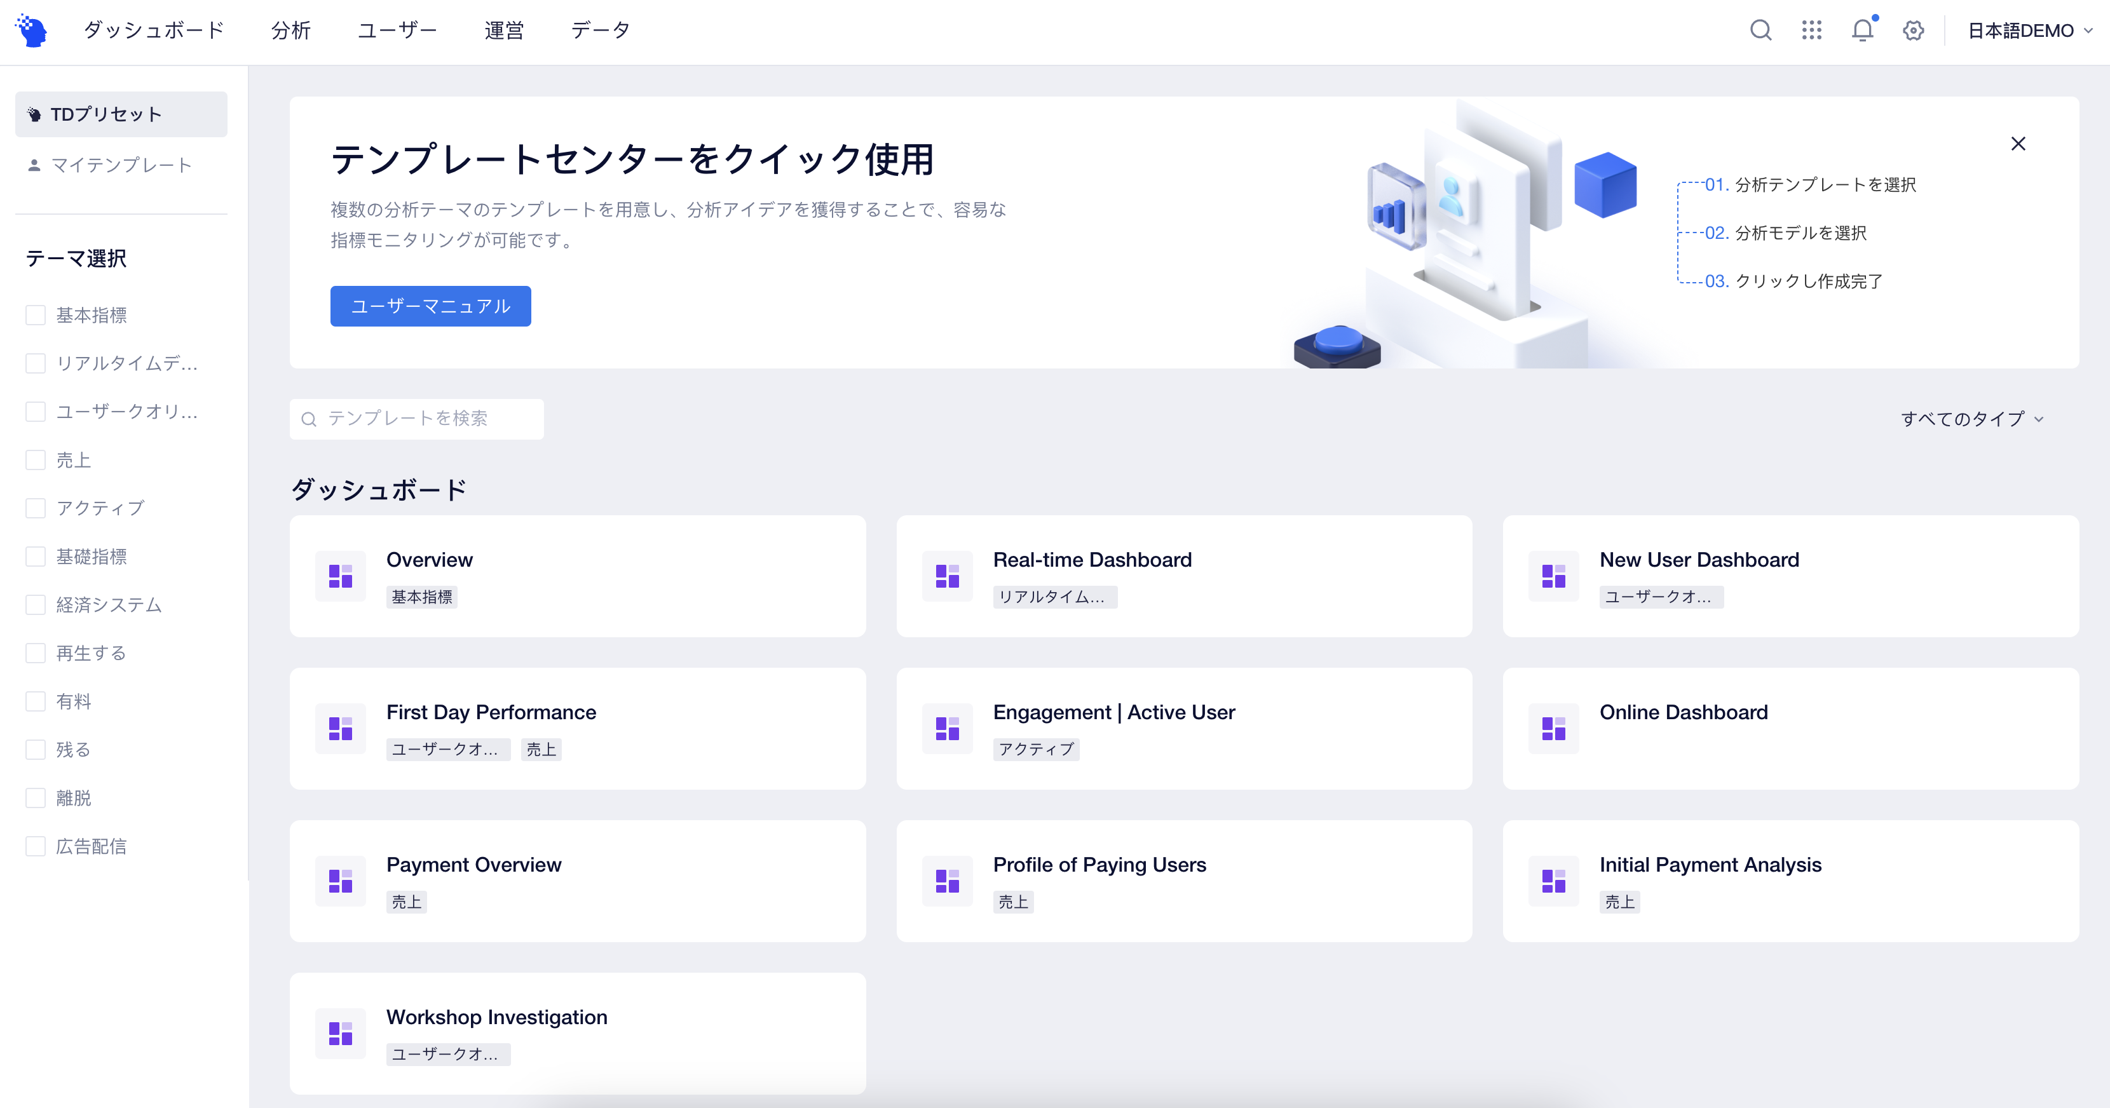Check the 経済システム theme checkbox
This screenshot has width=2110, height=1108.
pyautogui.click(x=35, y=605)
